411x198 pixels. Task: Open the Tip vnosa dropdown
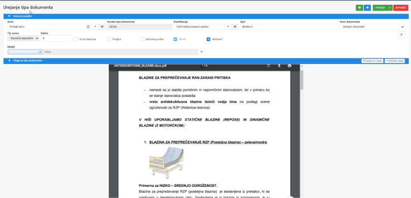coord(23,38)
